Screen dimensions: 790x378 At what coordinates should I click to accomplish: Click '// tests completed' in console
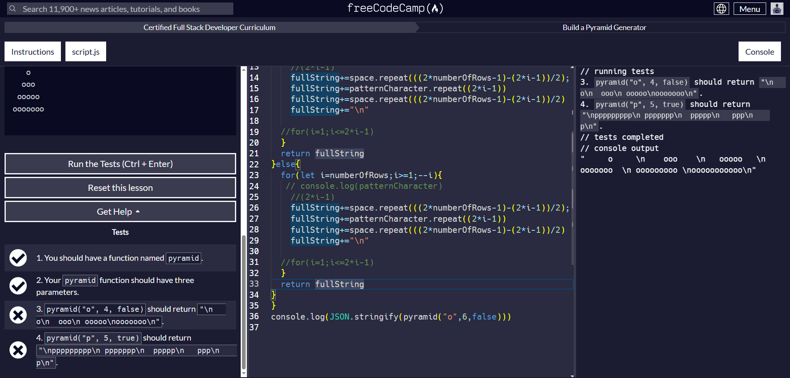pyautogui.click(x=622, y=137)
